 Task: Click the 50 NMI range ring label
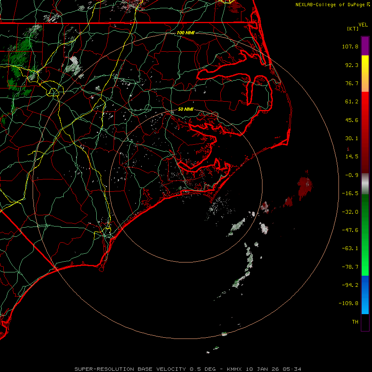(x=186, y=110)
